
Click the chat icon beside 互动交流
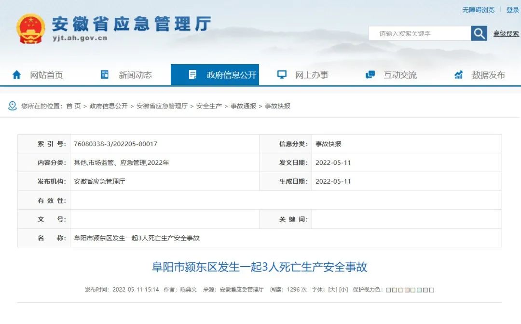[x=370, y=75]
